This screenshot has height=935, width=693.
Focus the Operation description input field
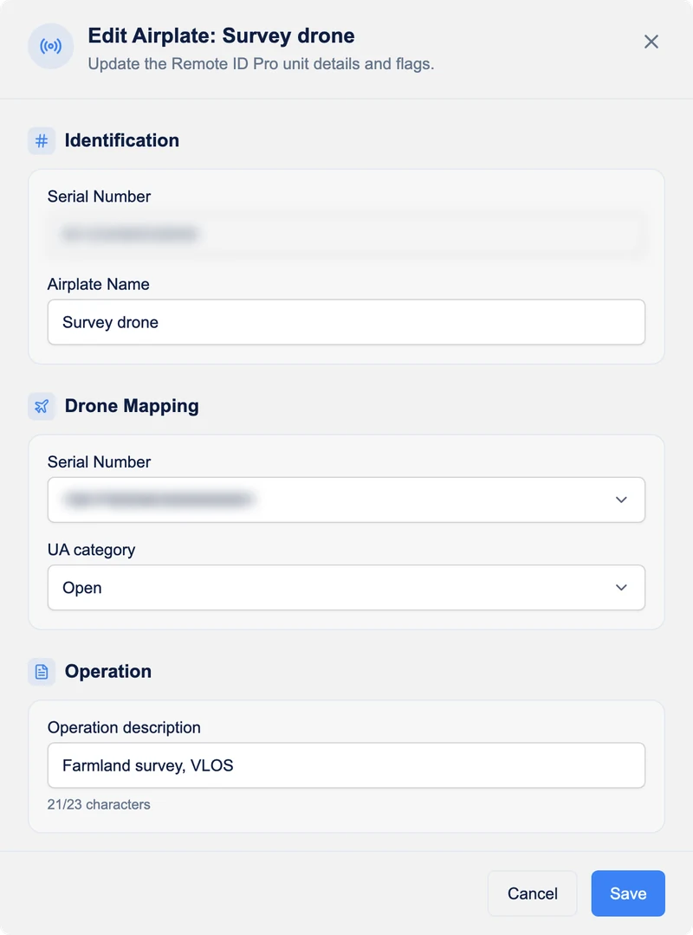[x=346, y=765]
